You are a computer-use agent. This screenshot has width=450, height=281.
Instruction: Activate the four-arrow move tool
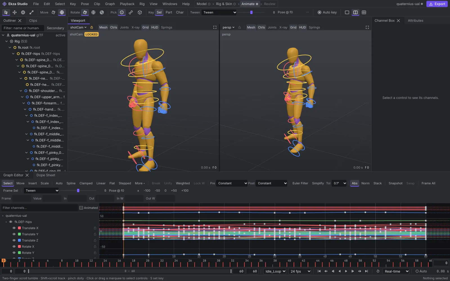(15, 12)
